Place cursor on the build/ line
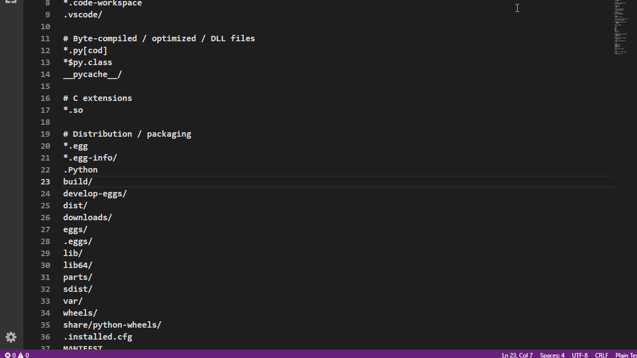The image size is (637, 358). pyautogui.click(x=78, y=181)
